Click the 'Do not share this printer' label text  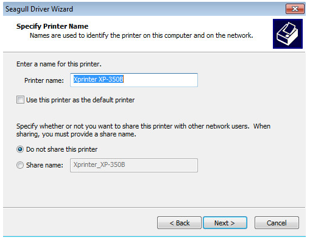click(x=62, y=149)
